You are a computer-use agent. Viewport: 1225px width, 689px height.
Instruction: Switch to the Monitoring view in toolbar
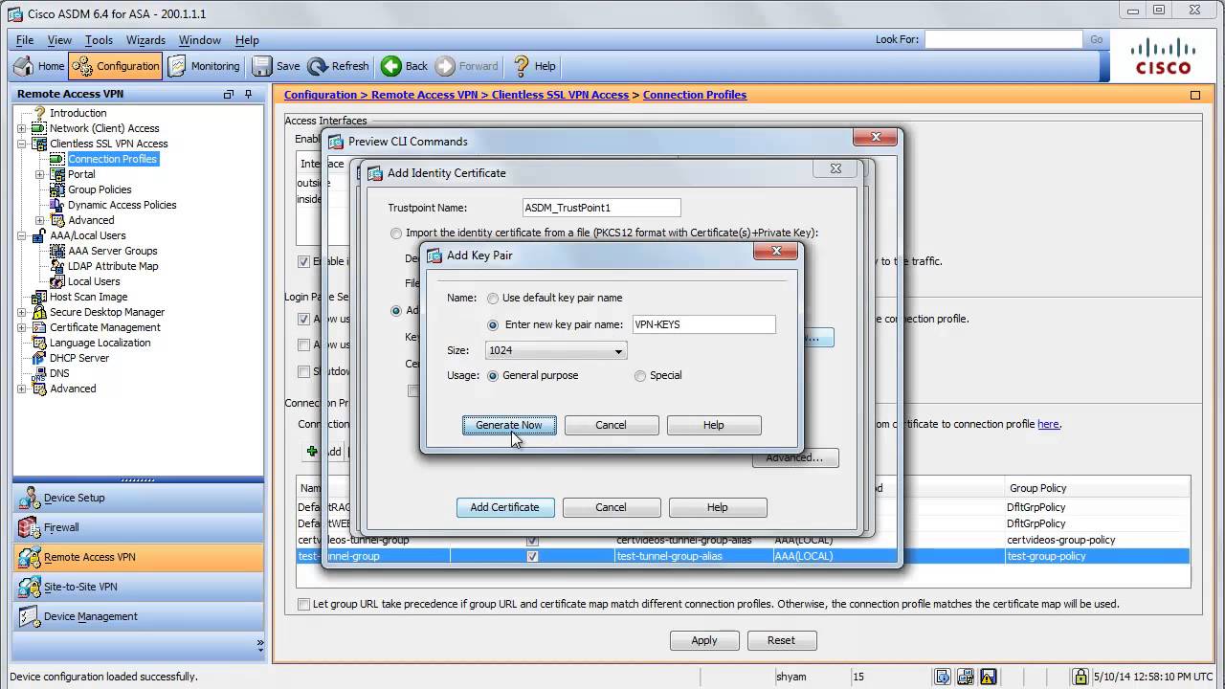click(204, 66)
